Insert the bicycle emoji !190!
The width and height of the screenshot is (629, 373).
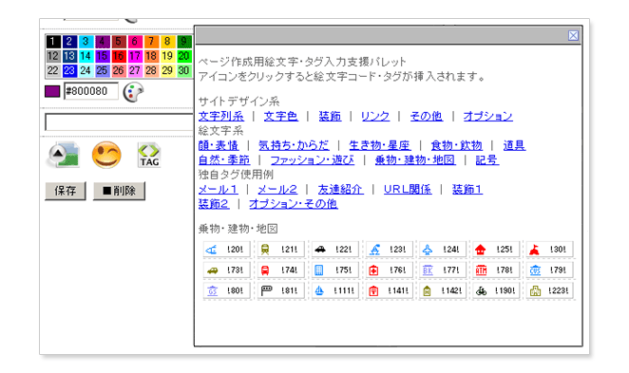tap(496, 290)
